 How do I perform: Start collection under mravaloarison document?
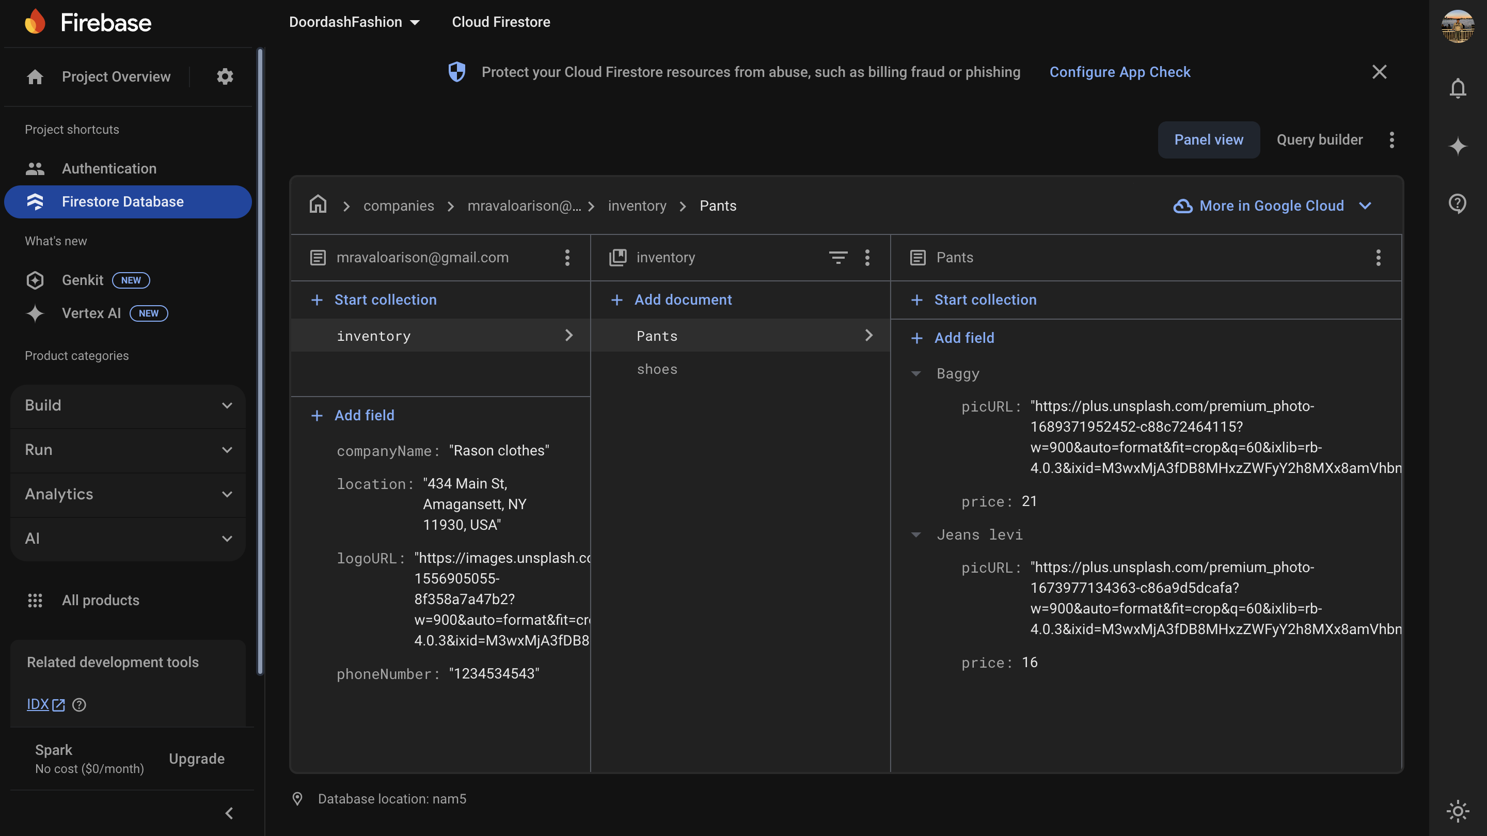374,299
